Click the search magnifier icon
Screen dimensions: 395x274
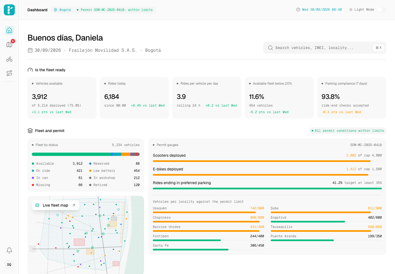[x=270, y=48]
